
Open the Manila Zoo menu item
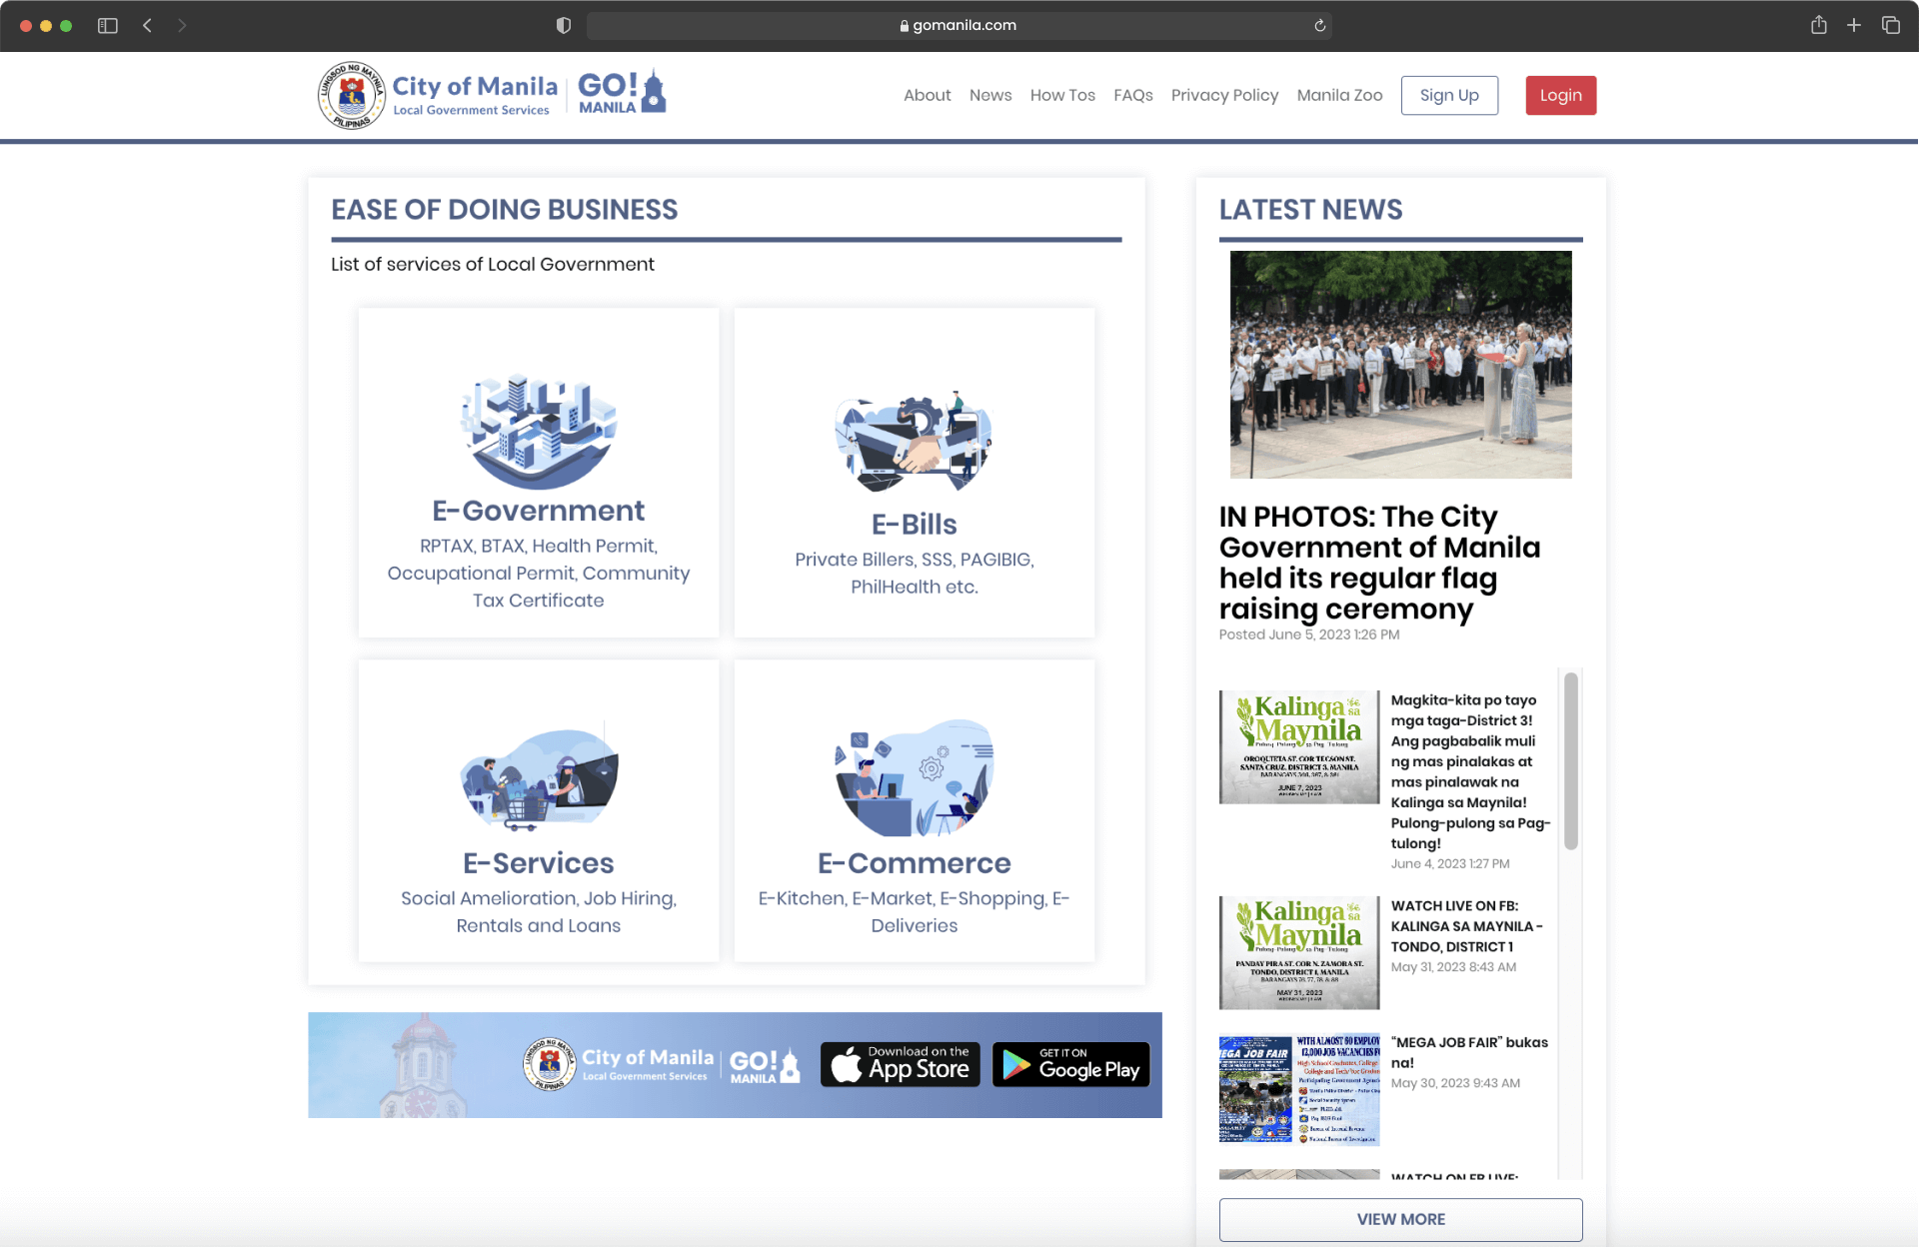click(1339, 95)
